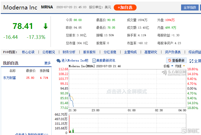Click the 查看最新 refresh icon

tap(170, 60)
